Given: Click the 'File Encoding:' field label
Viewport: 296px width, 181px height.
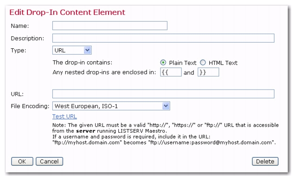Looking at the screenshot, I should [30, 106].
